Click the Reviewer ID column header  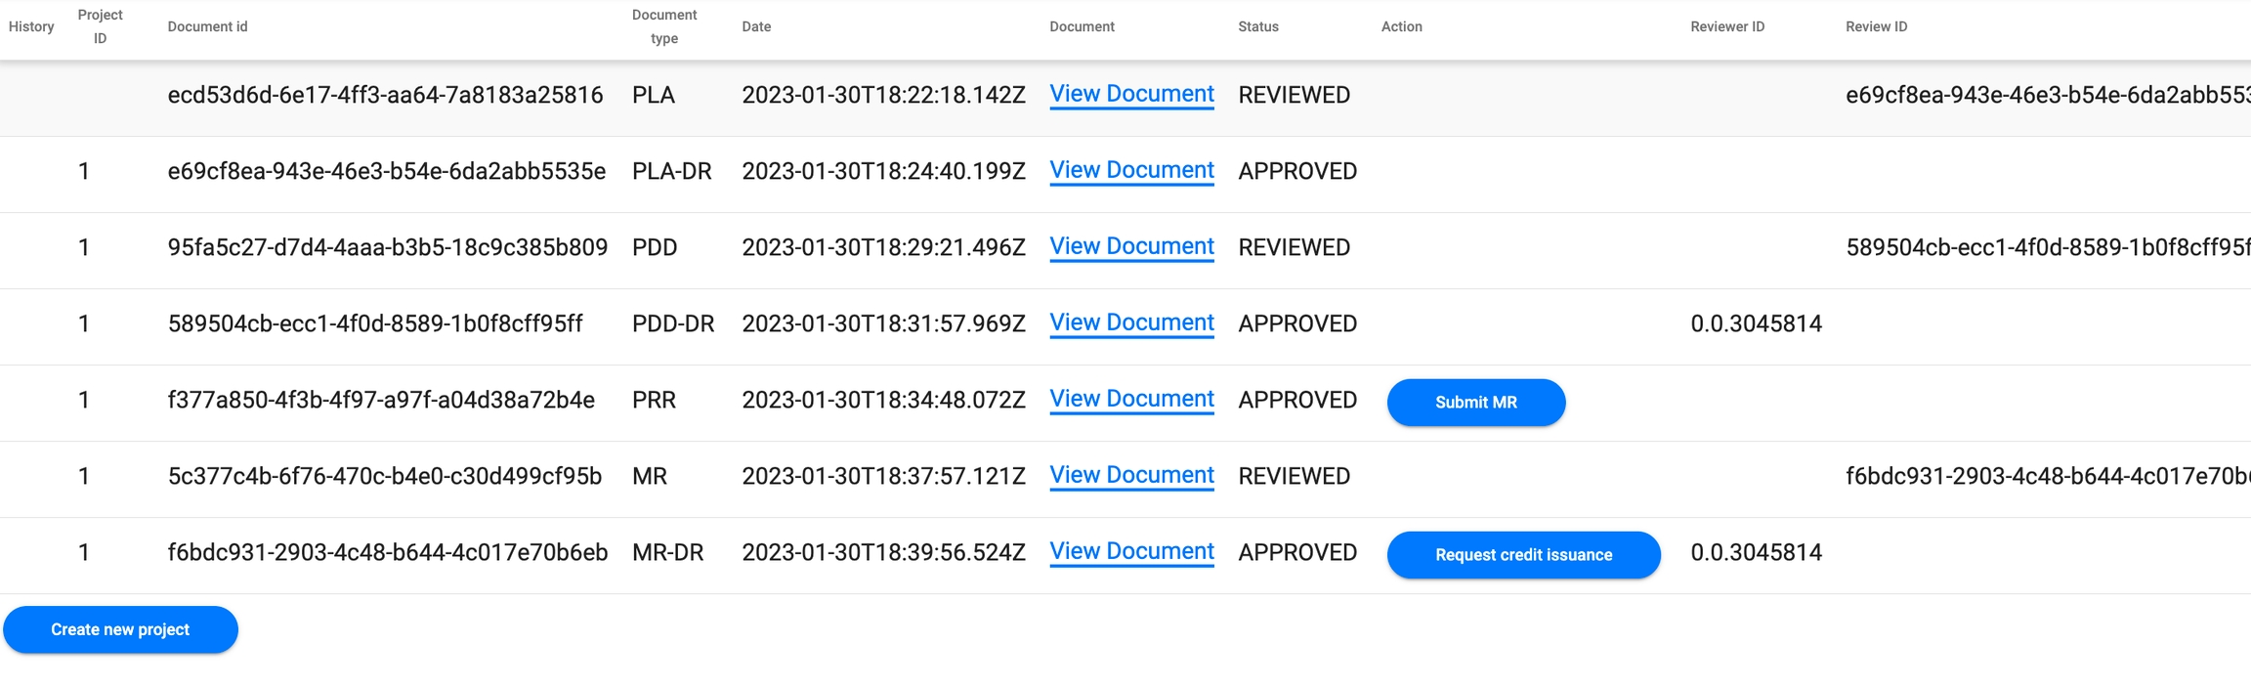coord(1726,27)
